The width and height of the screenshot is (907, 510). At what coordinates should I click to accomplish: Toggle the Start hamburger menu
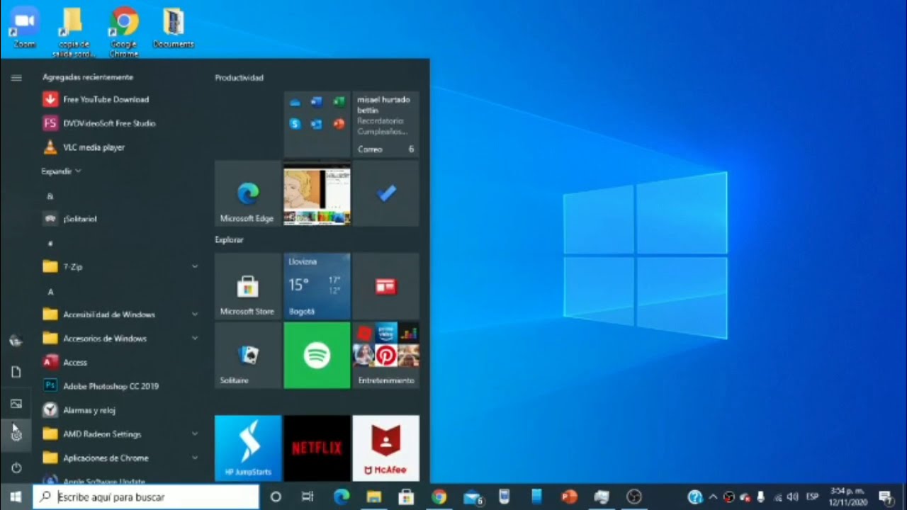(x=16, y=77)
